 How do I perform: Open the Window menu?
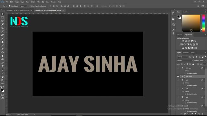(x=53, y=2)
